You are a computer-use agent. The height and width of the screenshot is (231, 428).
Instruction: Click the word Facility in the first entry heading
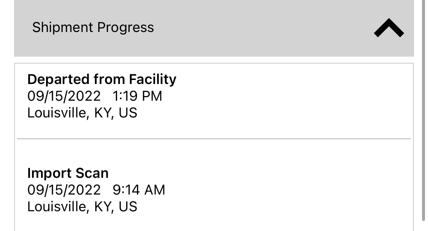pos(152,79)
